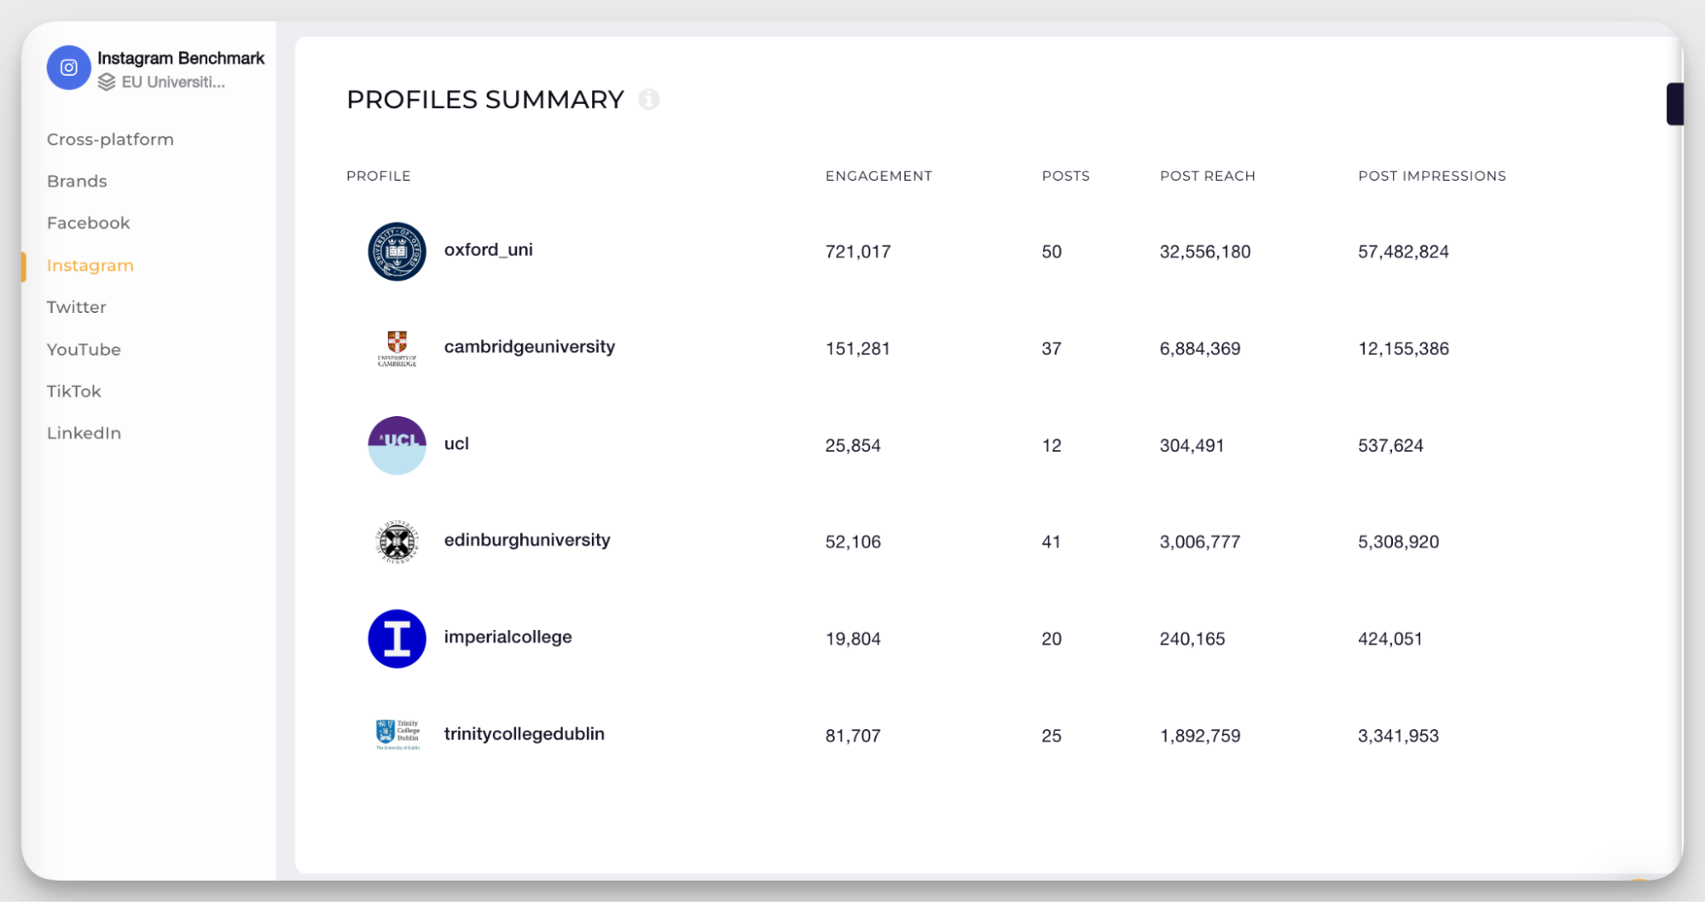Click the oxford_uni profile avatar

[397, 252]
